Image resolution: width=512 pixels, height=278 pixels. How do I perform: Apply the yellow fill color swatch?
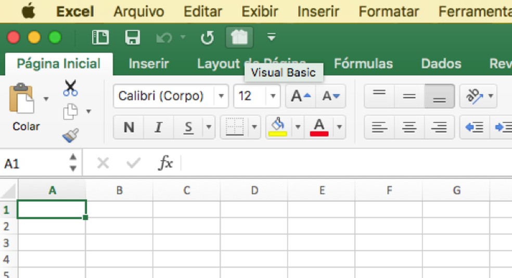(x=278, y=127)
